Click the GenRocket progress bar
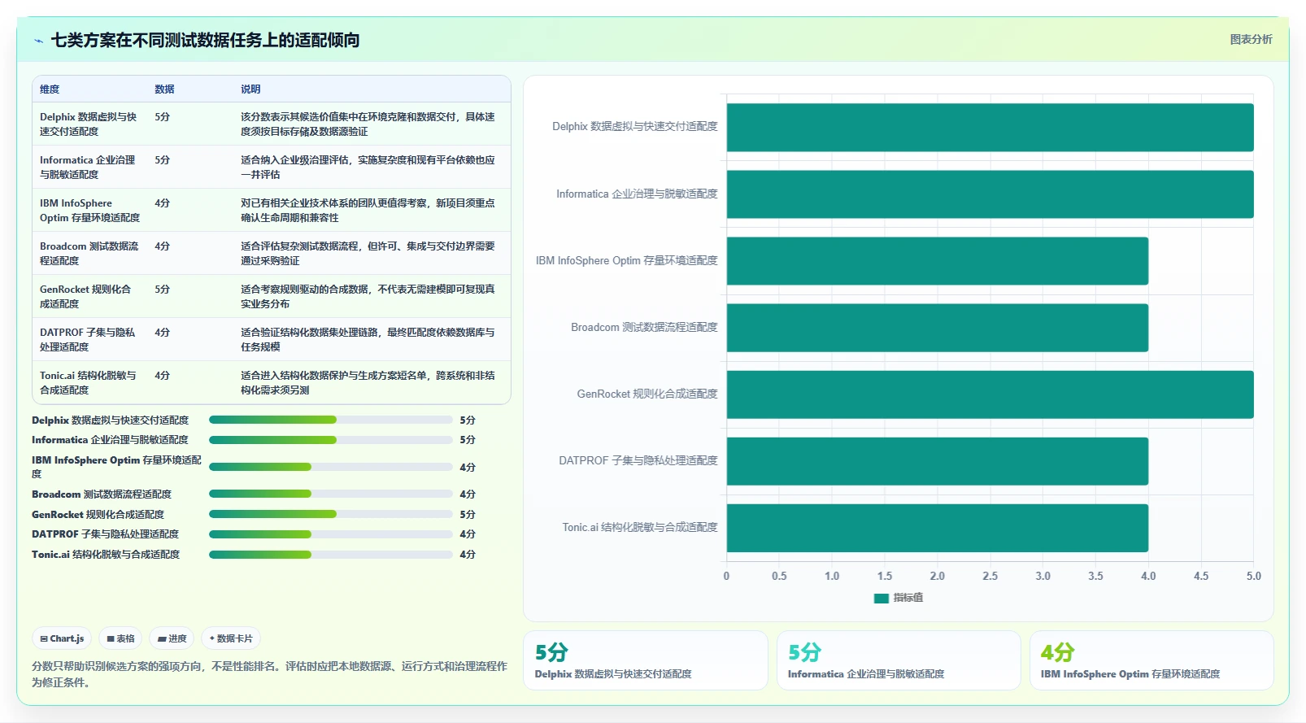The width and height of the screenshot is (1306, 723). (x=331, y=514)
